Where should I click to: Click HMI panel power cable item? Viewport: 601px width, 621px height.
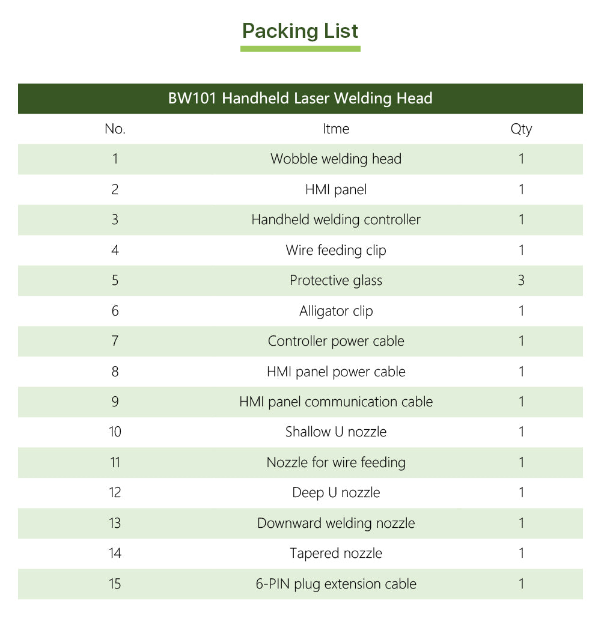pos(336,372)
